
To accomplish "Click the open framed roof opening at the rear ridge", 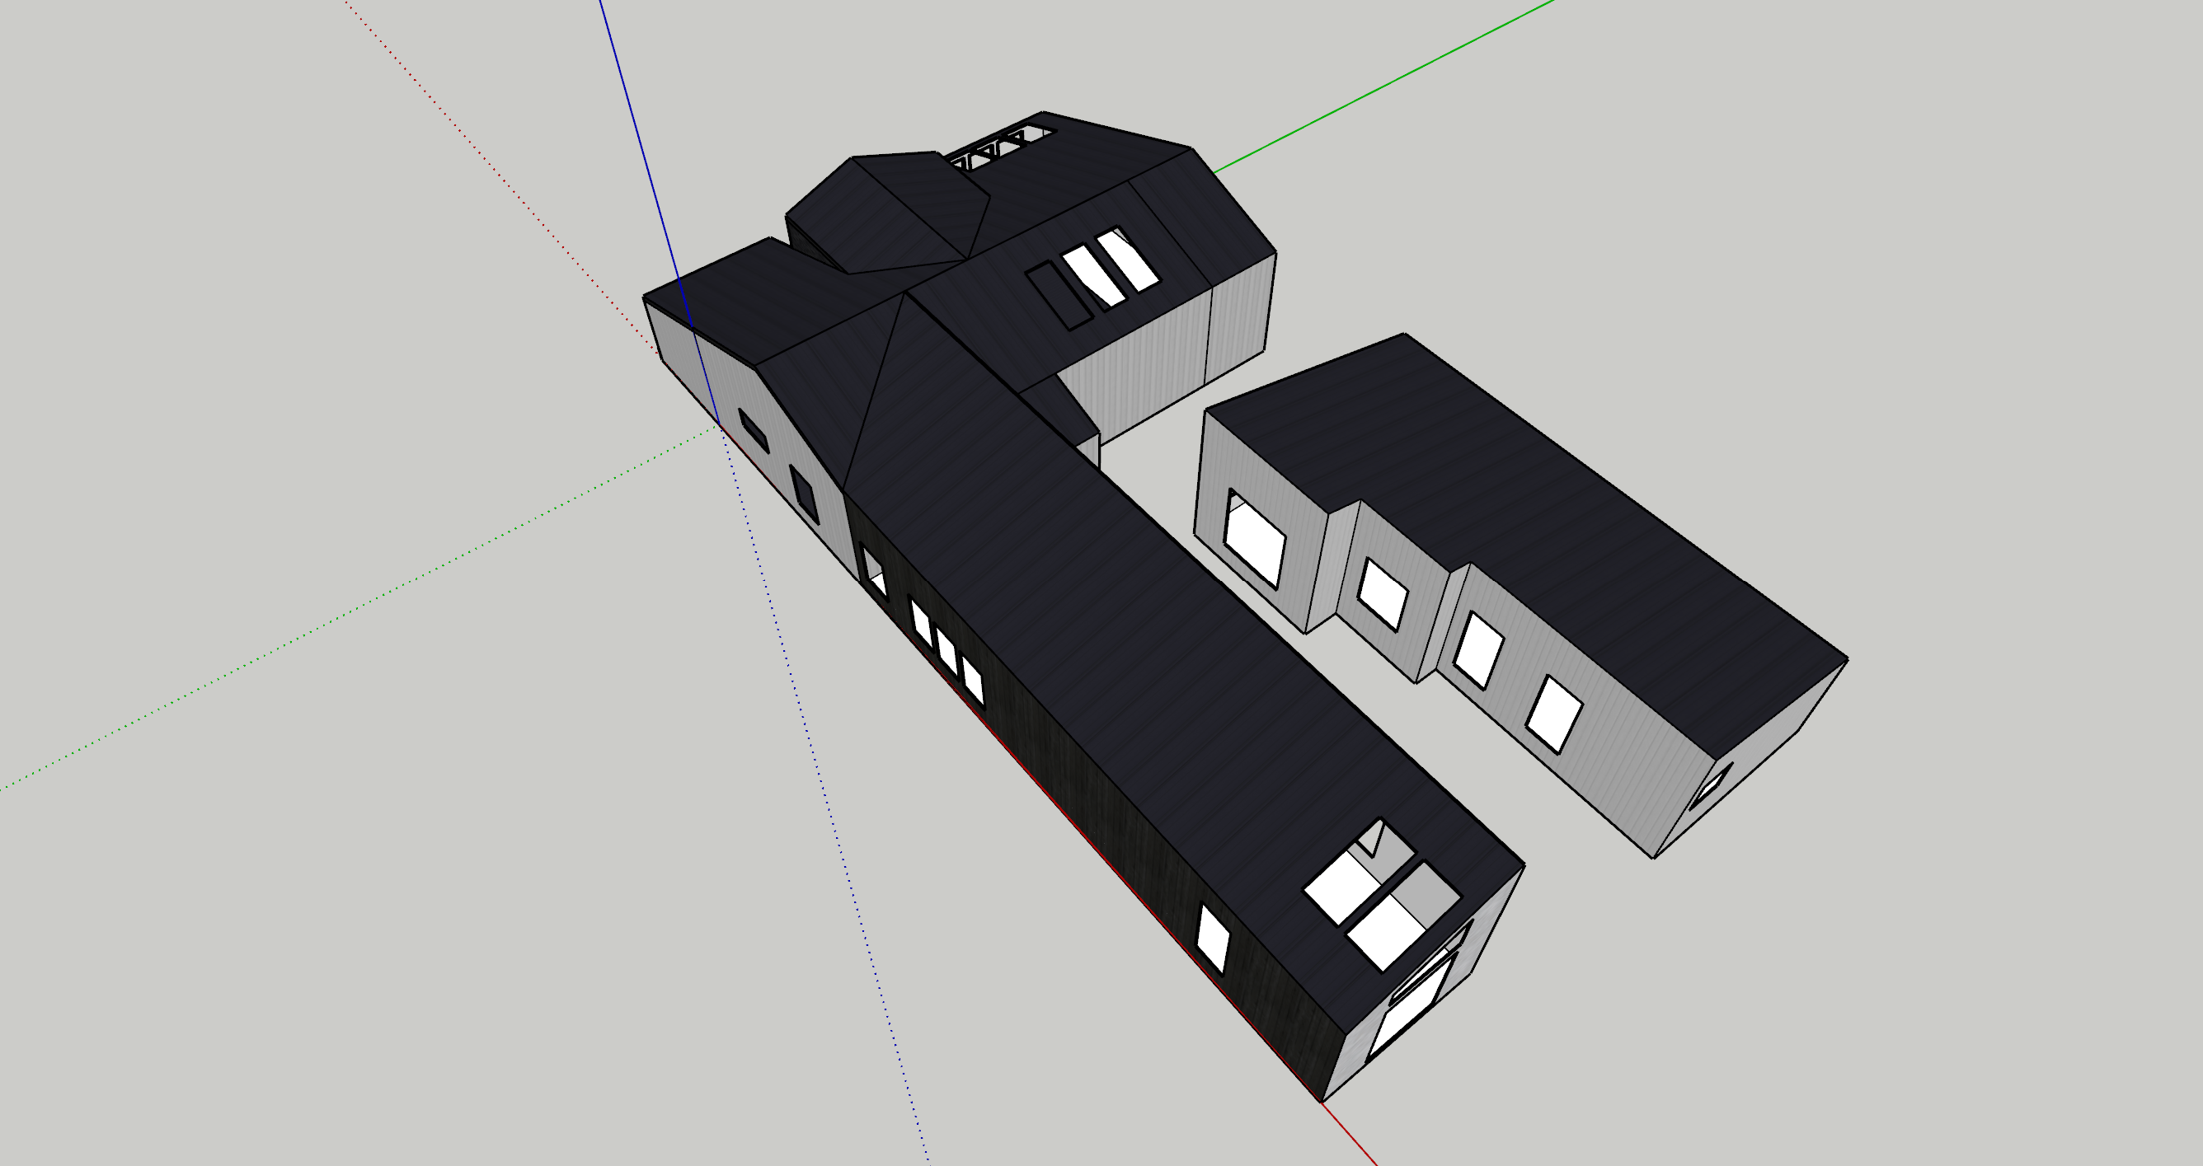I will coord(1001,148).
